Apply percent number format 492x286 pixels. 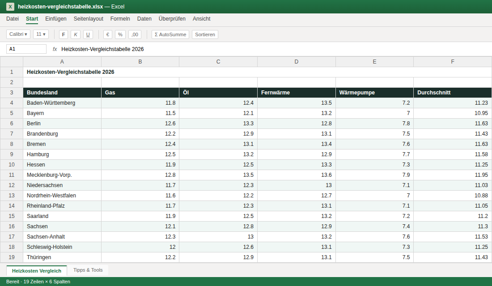[x=120, y=34]
